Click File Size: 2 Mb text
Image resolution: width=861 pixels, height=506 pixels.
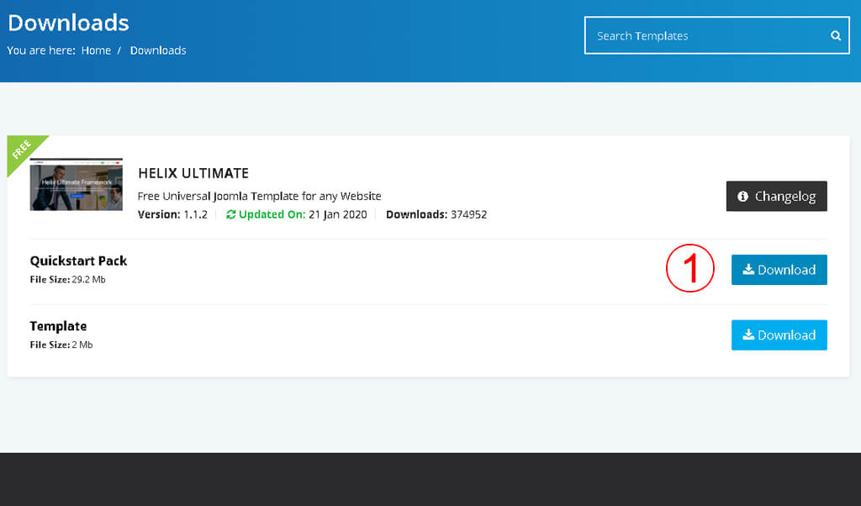pos(61,345)
